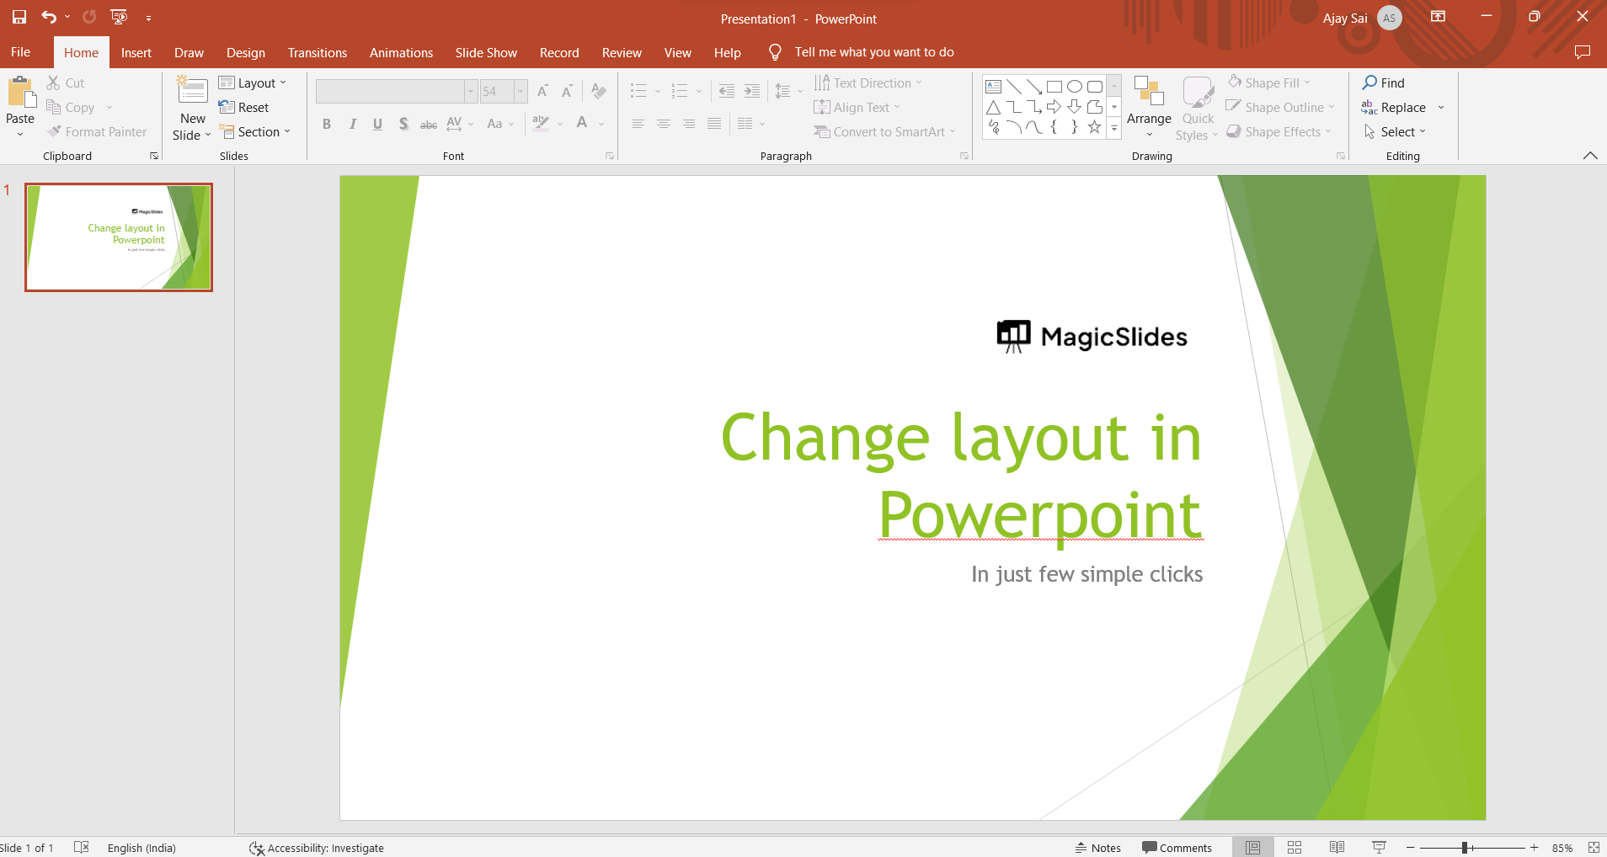Toggle the Notes pane

point(1098,848)
